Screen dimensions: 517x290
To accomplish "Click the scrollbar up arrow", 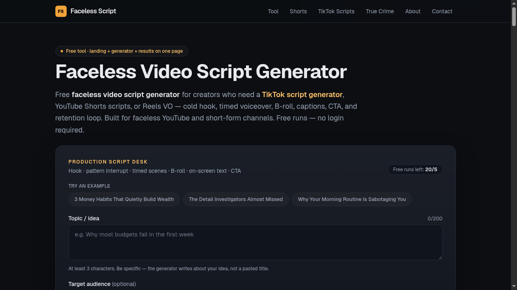I will click(x=514, y=3).
